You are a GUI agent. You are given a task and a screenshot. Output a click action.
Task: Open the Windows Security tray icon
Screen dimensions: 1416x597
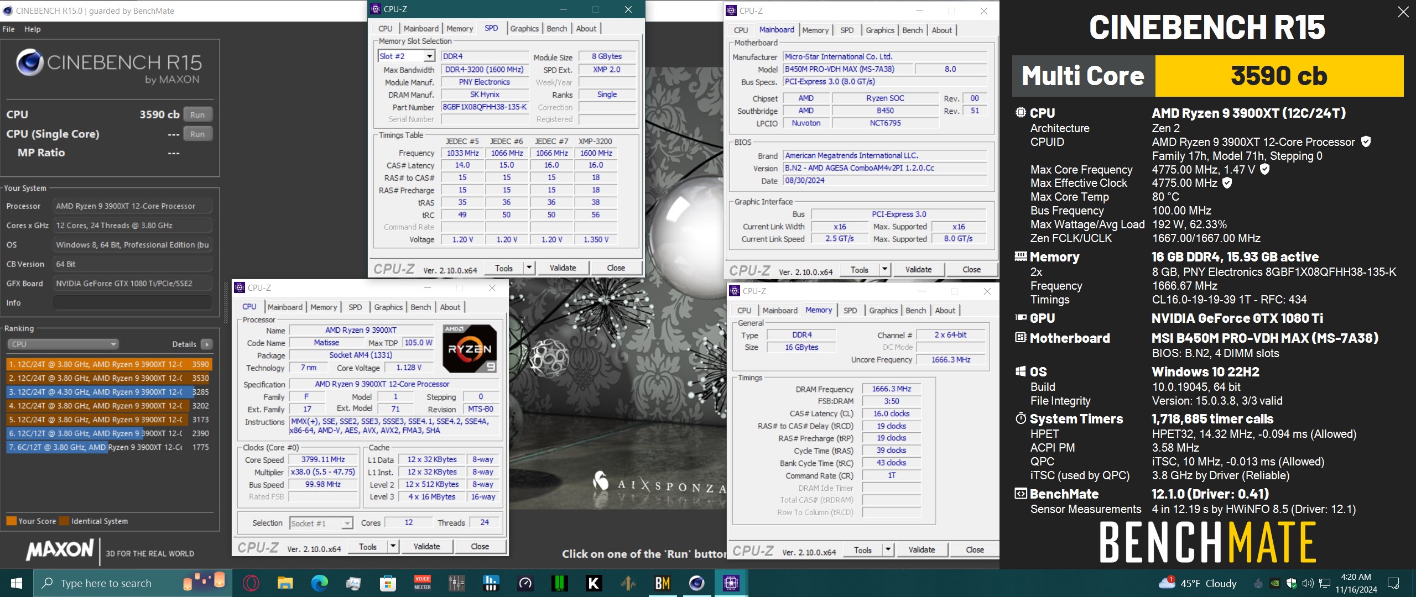tap(1291, 583)
